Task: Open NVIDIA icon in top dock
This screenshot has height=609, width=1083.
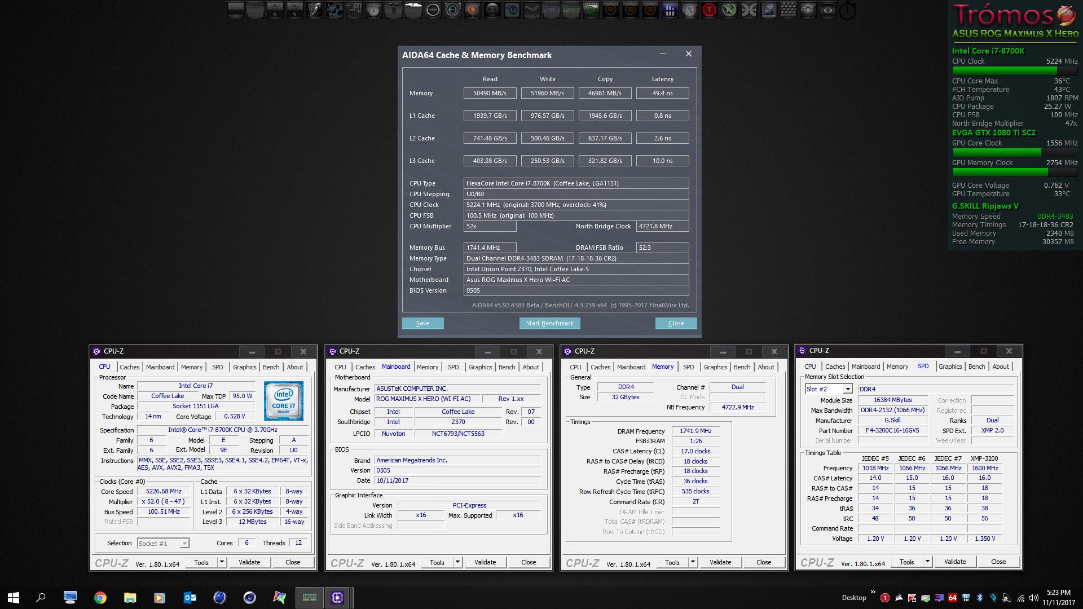Action: coord(591,10)
